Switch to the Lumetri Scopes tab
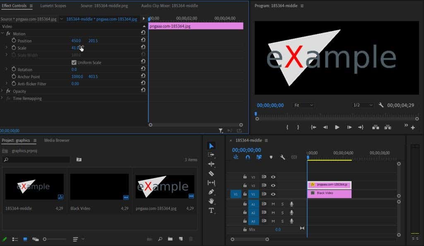424x246 pixels. pyautogui.click(x=53, y=6)
